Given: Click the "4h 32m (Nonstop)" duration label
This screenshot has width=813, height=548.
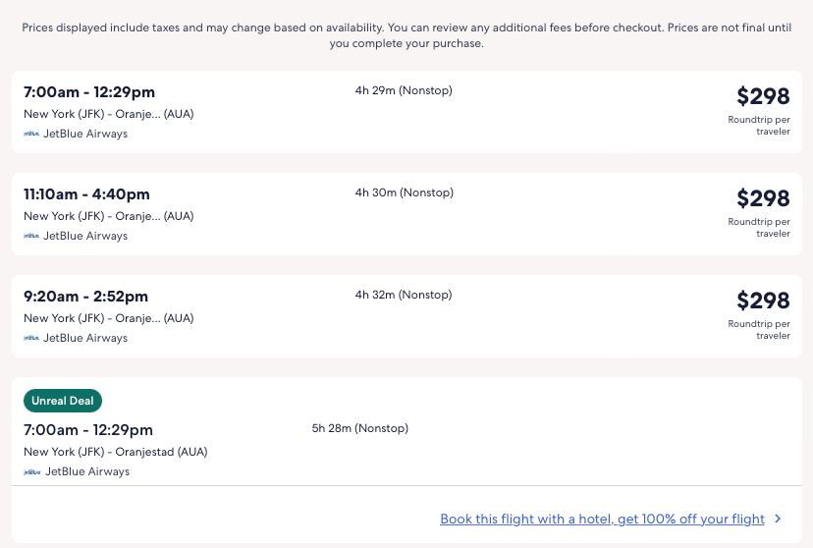Looking at the screenshot, I should [x=404, y=295].
